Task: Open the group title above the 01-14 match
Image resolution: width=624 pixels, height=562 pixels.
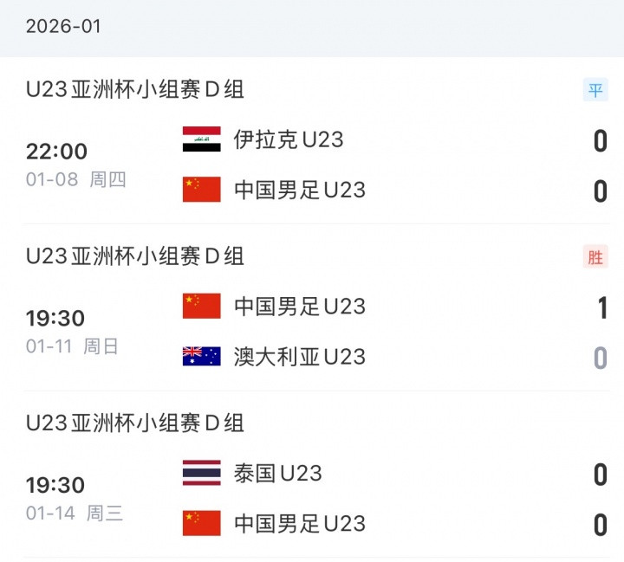Action: [135, 423]
